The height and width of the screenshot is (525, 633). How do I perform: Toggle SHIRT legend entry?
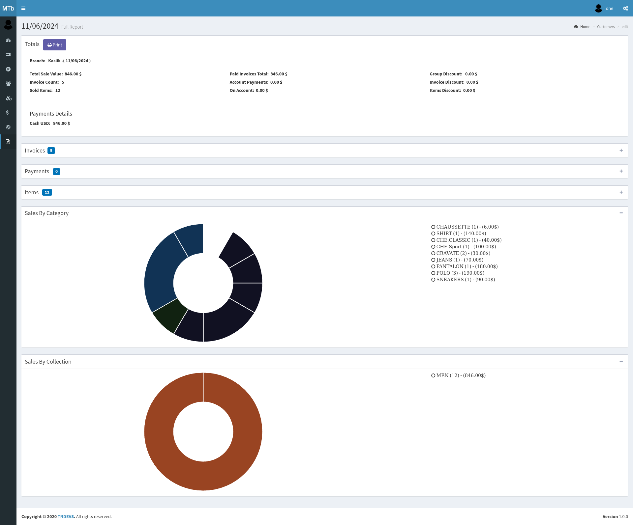pyautogui.click(x=459, y=234)
